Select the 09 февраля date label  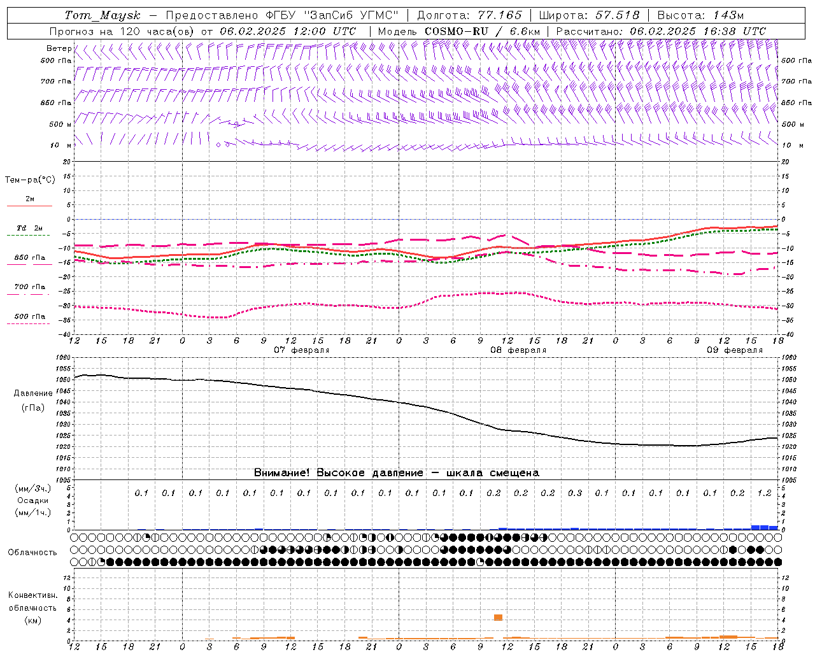pyautogui.click(x=735, y=350)
